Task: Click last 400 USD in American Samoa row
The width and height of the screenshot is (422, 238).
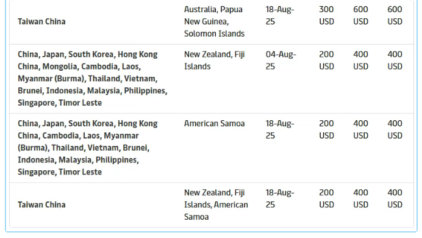Action: click(x=395, y=129)
